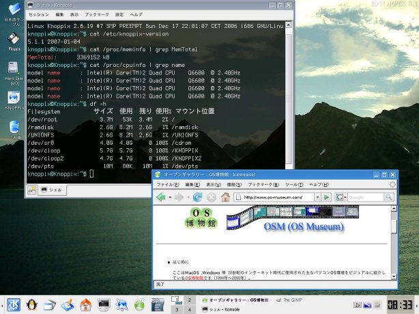419x314 pixels.
Task: Launch the green Iceweasel globe panel icon
Action: pos(139,305)
